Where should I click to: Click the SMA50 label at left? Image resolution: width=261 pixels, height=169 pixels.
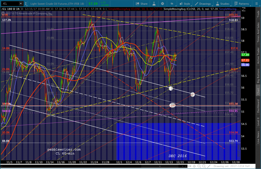coord(6,111)
